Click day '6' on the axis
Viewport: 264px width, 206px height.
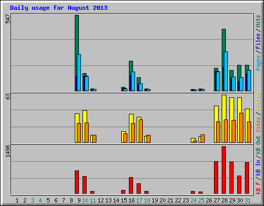[56, 200]
